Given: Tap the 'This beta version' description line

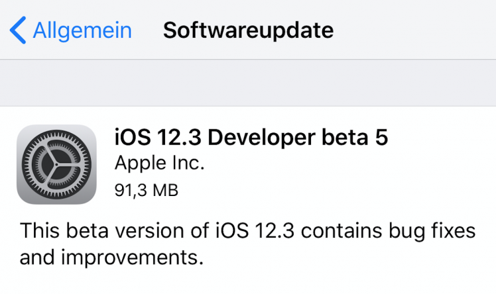Looking at the screenshot, I should point(247,231).
